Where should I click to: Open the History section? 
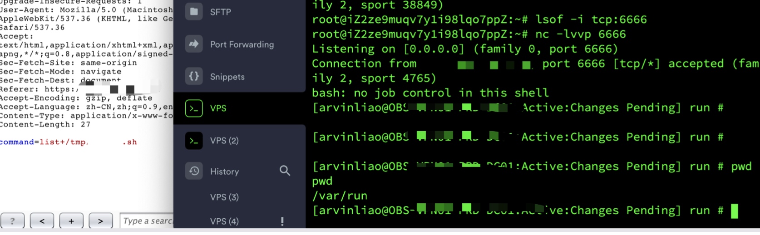pyautogui.click(x=225, y=171)
